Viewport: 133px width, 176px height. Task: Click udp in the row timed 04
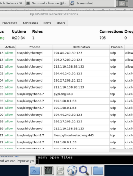[x=113, y=80]
